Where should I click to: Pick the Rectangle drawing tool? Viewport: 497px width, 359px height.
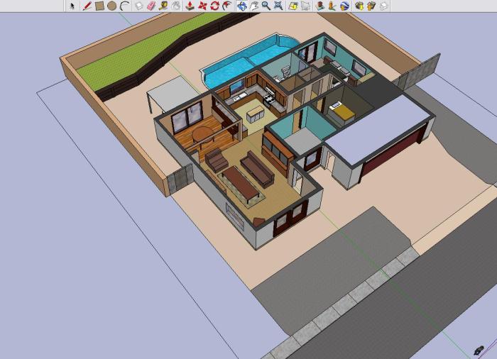(x=99, y=6)
